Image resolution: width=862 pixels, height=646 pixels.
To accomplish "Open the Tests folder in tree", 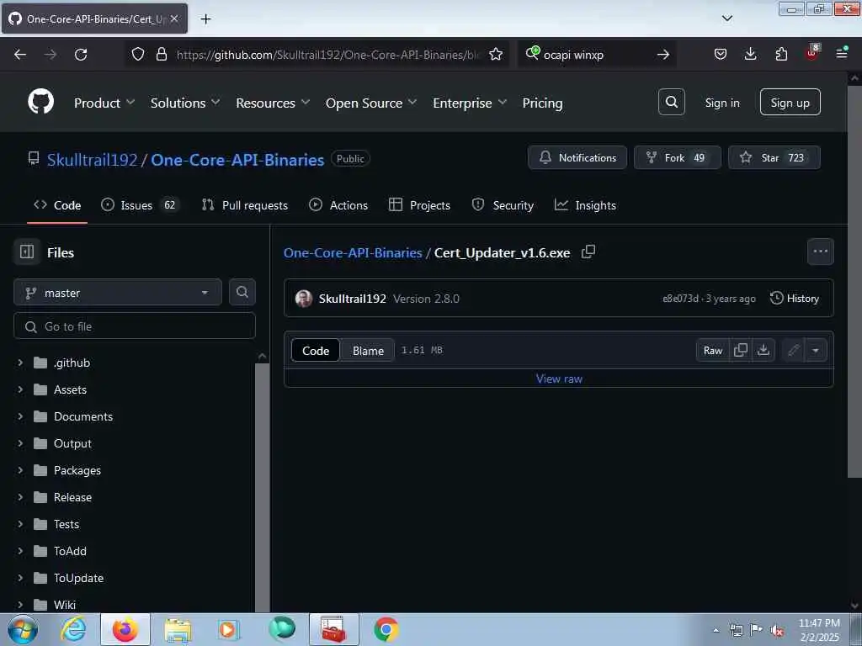I will pos(66,524).
